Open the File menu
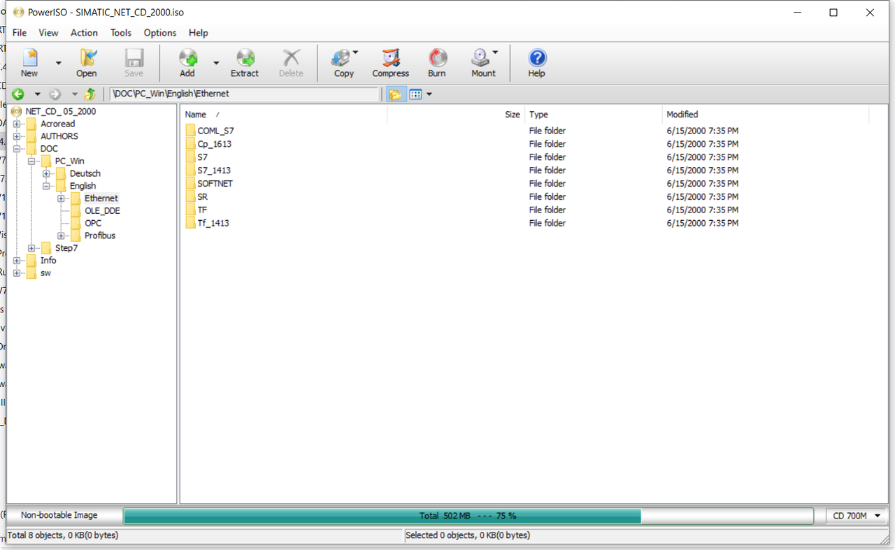This screenshot has width=895, height=550. 20,33
